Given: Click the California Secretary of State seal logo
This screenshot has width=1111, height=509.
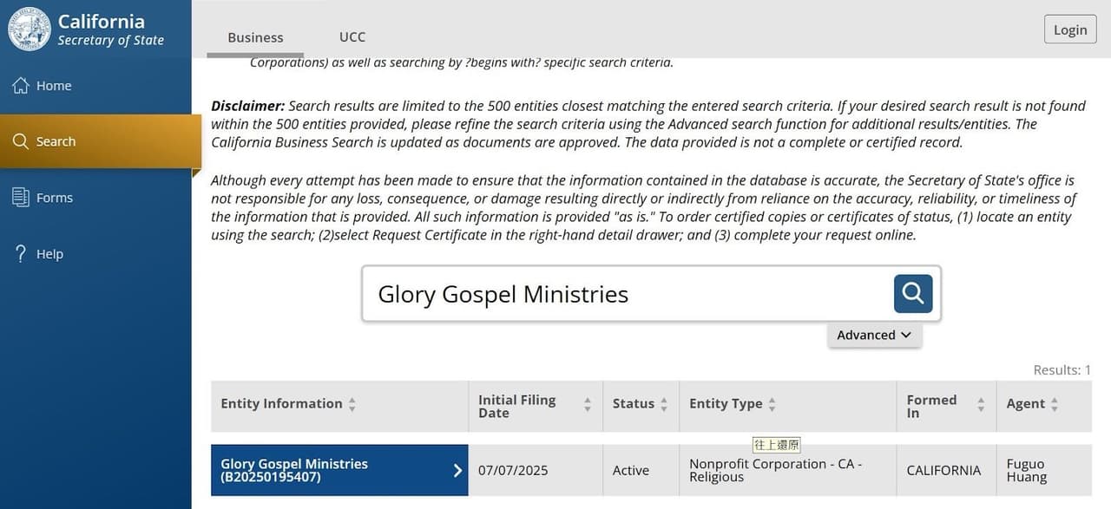Looking at the screenshot, I should point(29,29).
